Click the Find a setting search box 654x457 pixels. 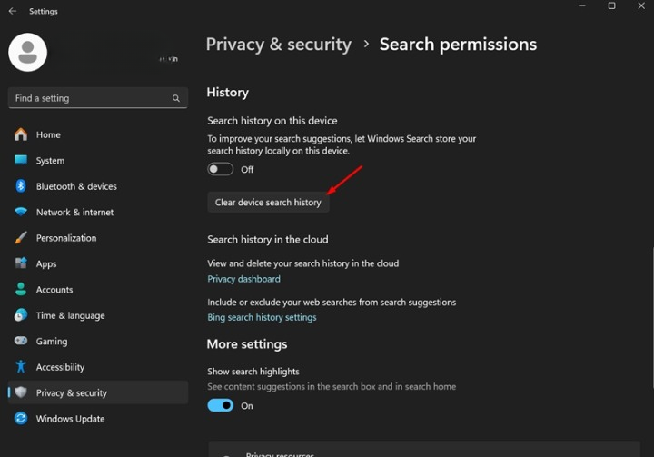click(x=97, y=98)
